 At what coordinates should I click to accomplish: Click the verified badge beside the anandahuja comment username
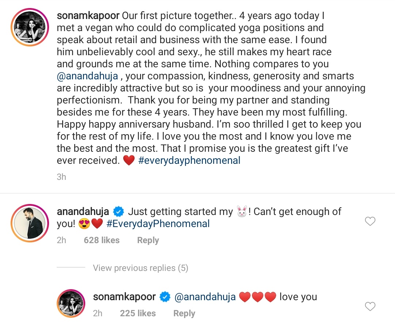click(118, 212)
